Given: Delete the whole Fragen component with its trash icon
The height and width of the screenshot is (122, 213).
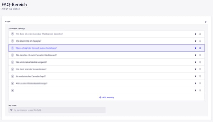Looking at the screenshot, I should 206,22.
